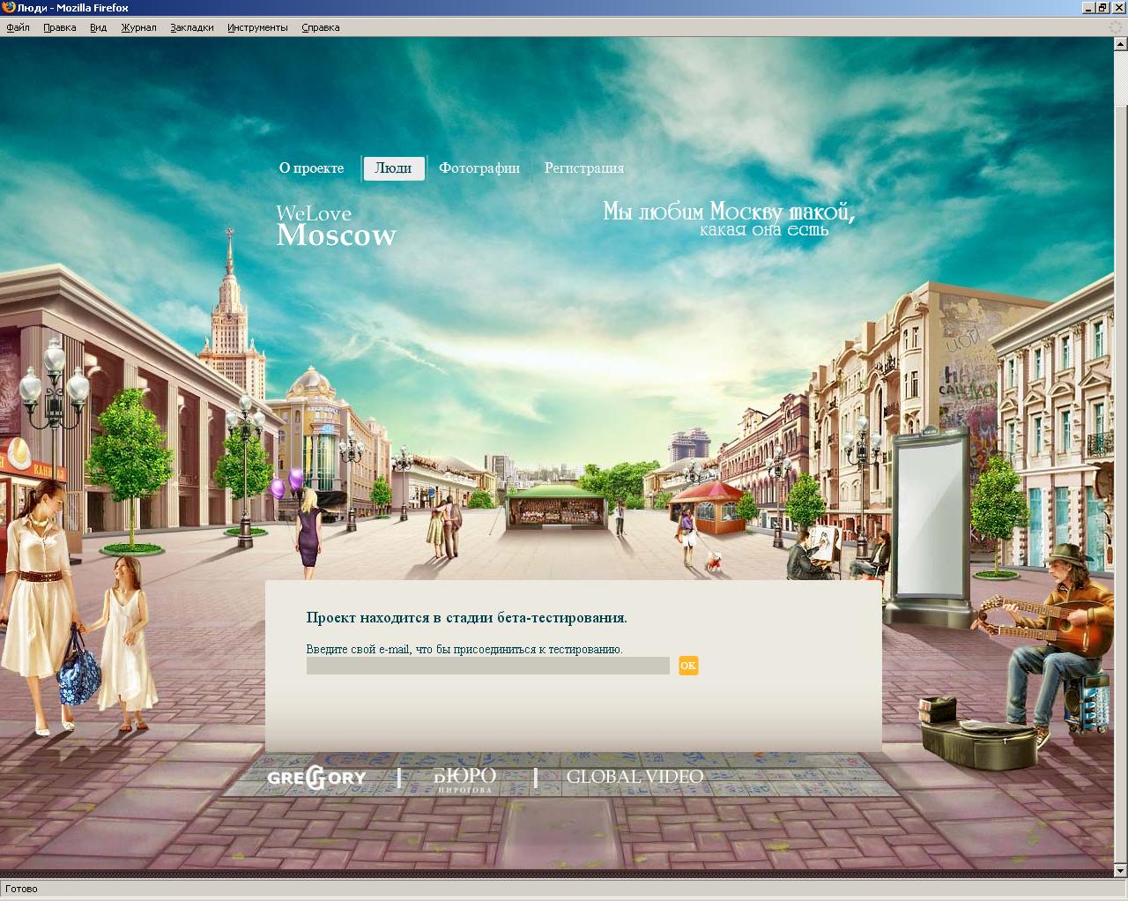Click the vertical scrollbar down arrow

click(1121, 871)
